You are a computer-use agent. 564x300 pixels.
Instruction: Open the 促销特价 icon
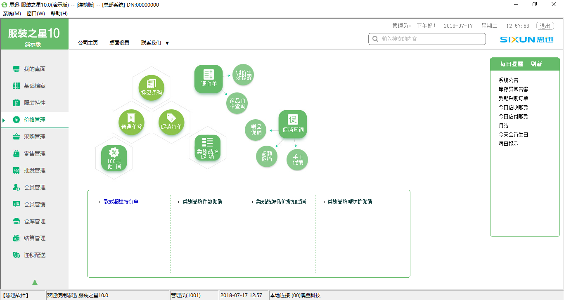(x=171, y=122)
